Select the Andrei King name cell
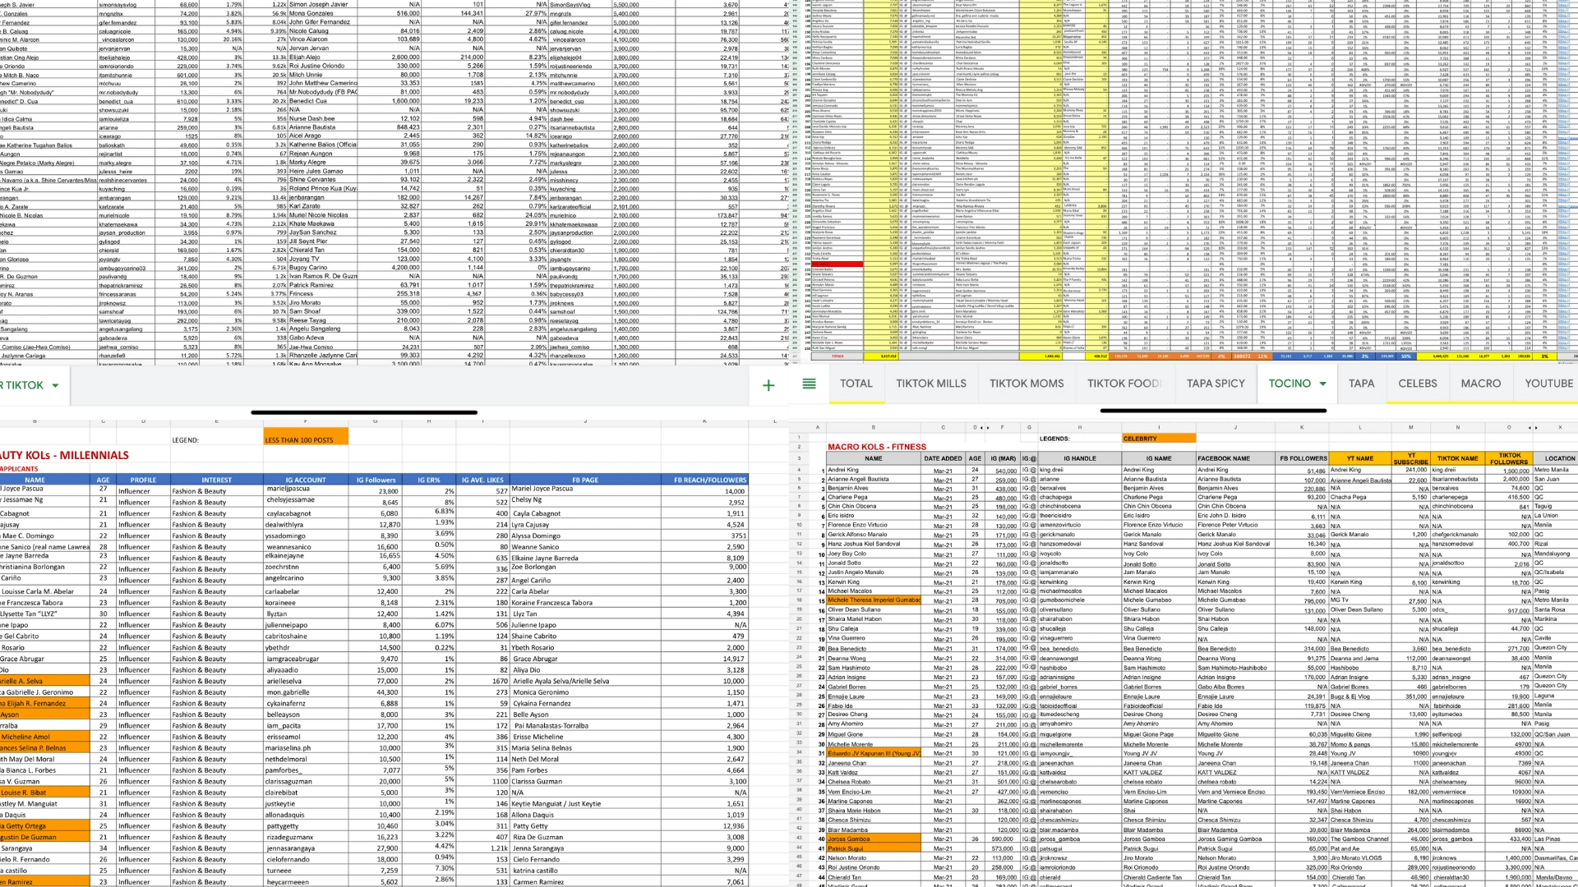The image size is (1578, 887). click(871, 471)
